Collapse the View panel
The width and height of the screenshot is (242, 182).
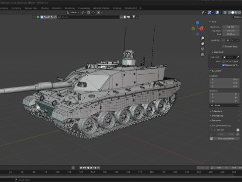(213, 22)
